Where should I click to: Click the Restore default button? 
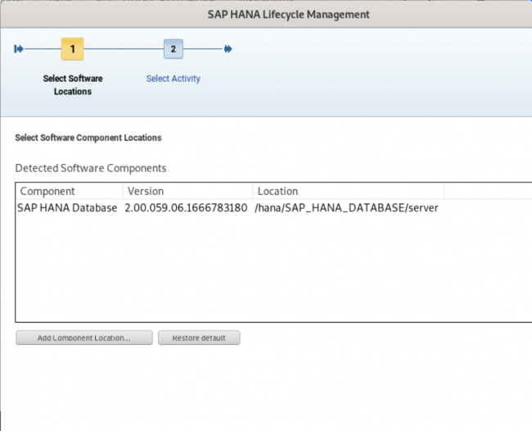point(199,338)
